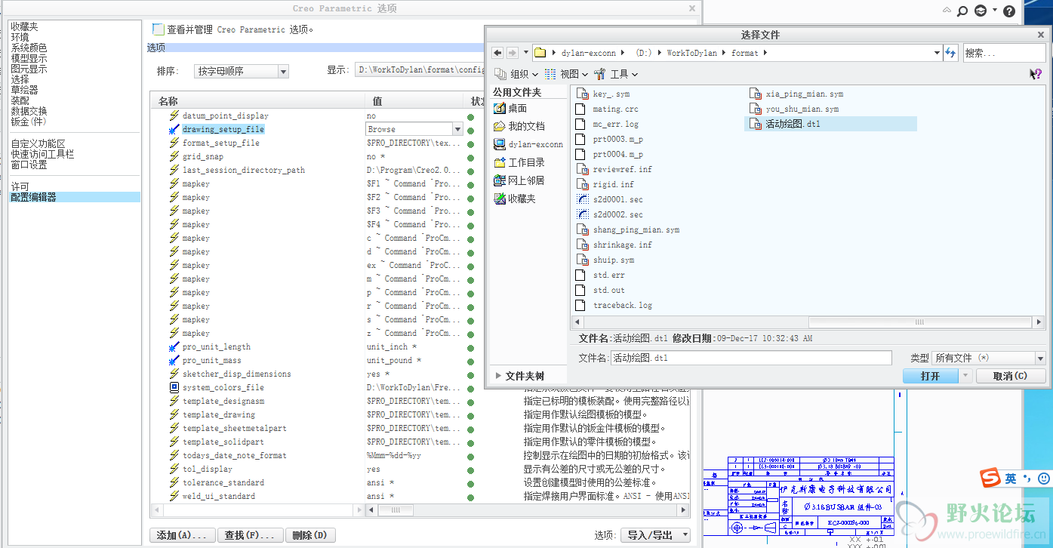This screenshot has width=1053, height=548.
Task: Click the 查找(F)... button
Action: point(251,534)
